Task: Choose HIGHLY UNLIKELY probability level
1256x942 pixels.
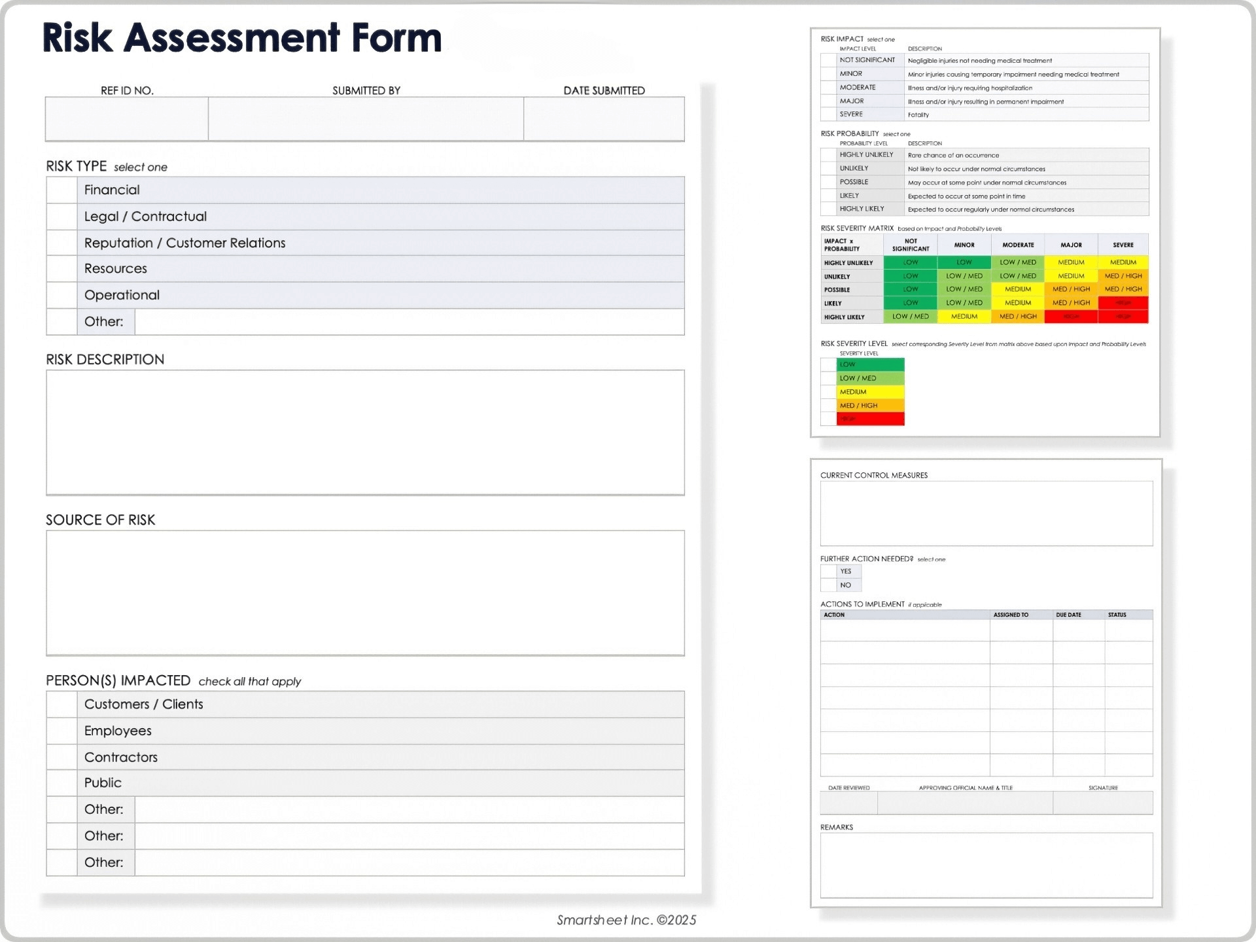Action: point(828,155)
